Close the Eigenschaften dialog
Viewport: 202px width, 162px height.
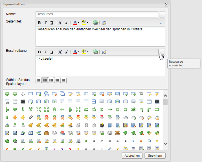coord(166,4)
